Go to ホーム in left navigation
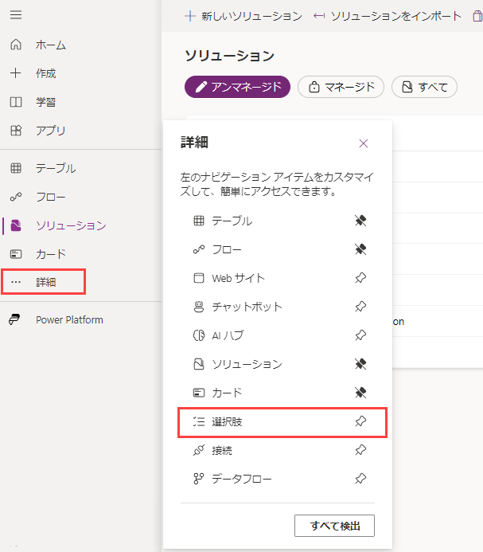The width and height of the screenshot is (483, 552). click(51, 45)
